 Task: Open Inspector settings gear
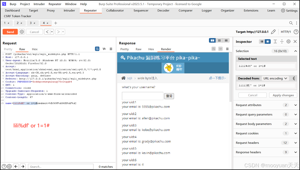pyautogui.click(x=288, y=41)
